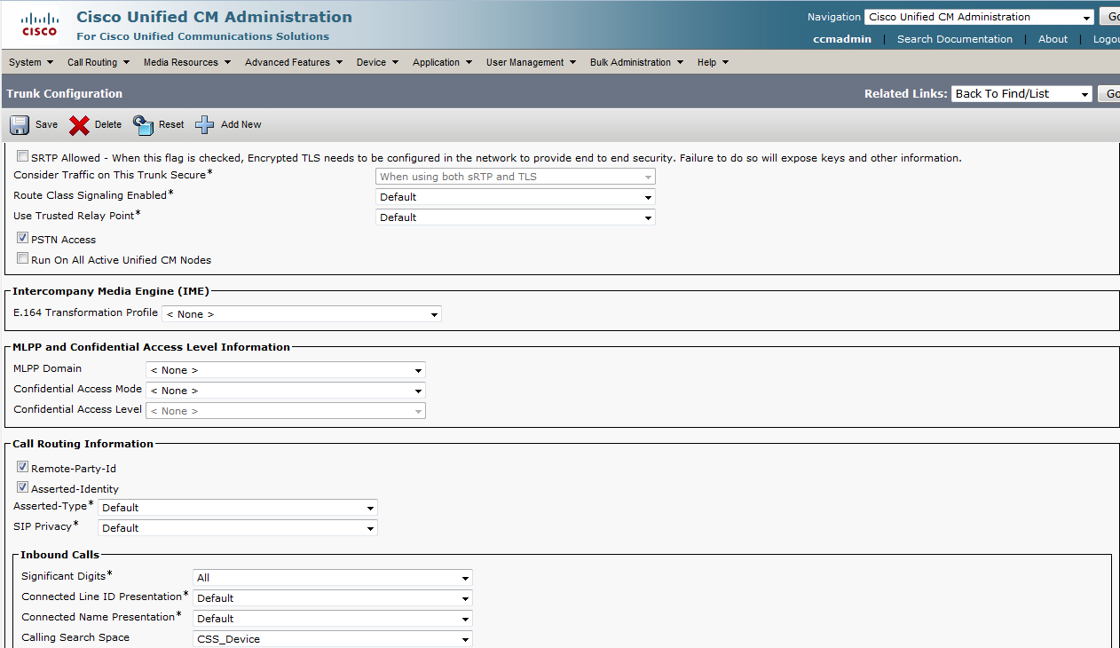This screenshot has height=648, width=1120.
Task: Click the Go button beside Related Links
Action: click(x=1109, y=94)
